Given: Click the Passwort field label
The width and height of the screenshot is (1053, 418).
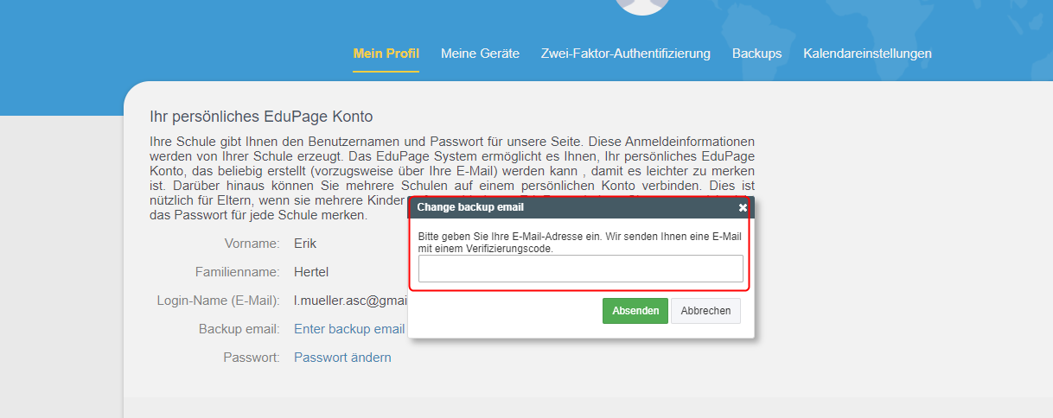Looking at the screenshot, I should coord(252,358).
